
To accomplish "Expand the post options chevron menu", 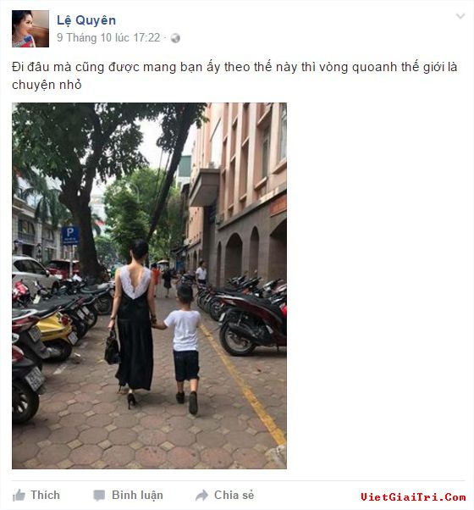I will coord(460,16).
